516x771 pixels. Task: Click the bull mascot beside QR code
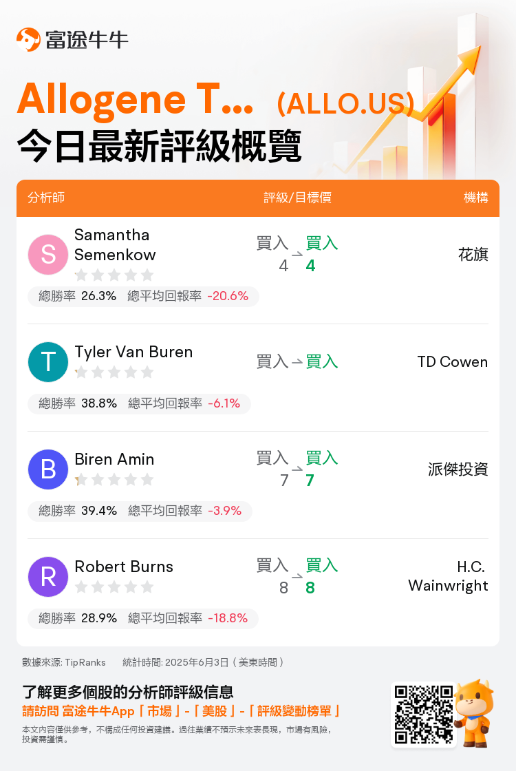click(x=474, y=713)
